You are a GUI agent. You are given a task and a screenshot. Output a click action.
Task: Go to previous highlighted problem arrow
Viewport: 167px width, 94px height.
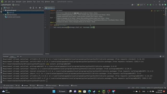point(161,11)
